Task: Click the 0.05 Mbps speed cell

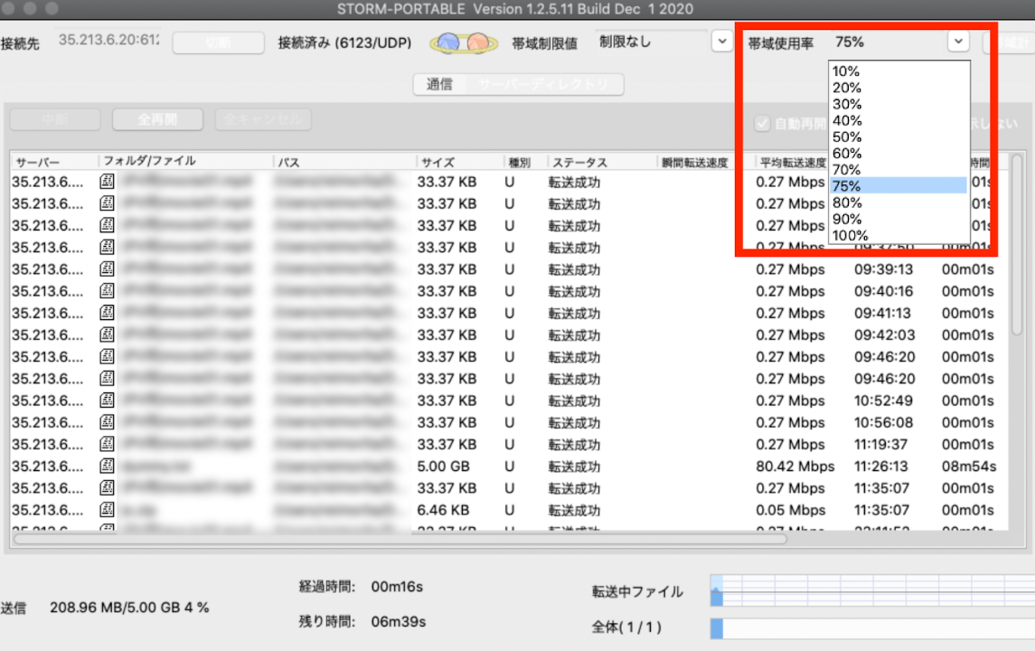Action: pos(790,510)
